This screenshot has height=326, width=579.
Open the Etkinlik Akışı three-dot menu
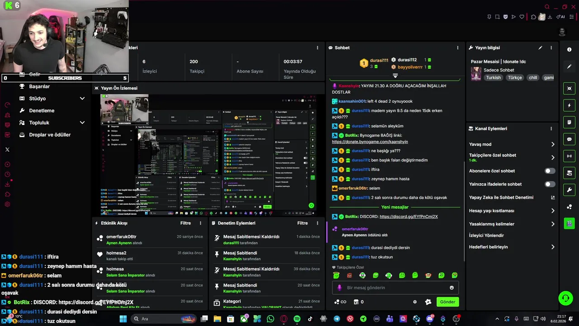(x=200, y=223)
